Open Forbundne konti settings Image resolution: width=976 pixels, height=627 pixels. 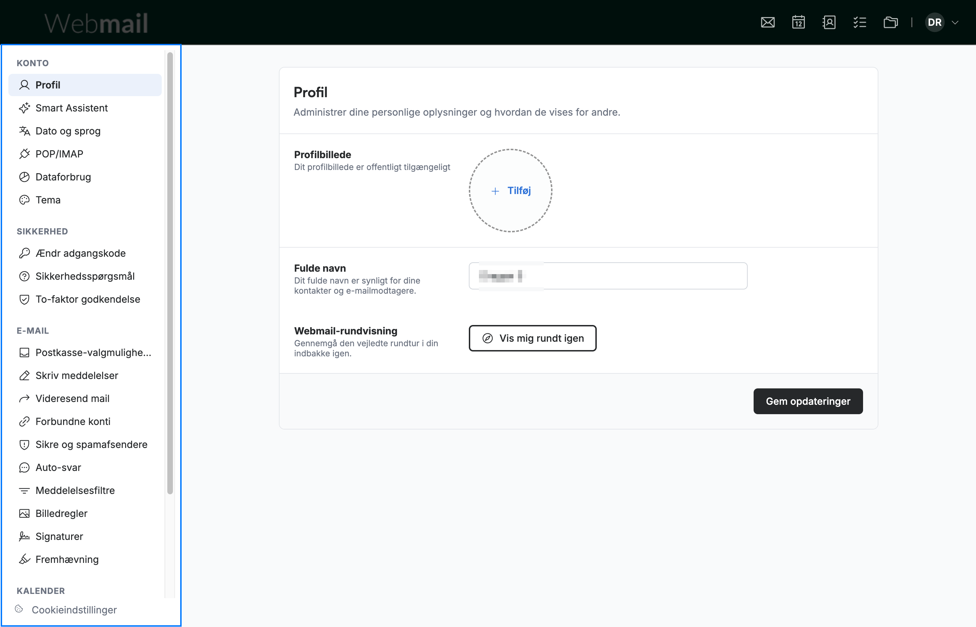tap(85, 421)
